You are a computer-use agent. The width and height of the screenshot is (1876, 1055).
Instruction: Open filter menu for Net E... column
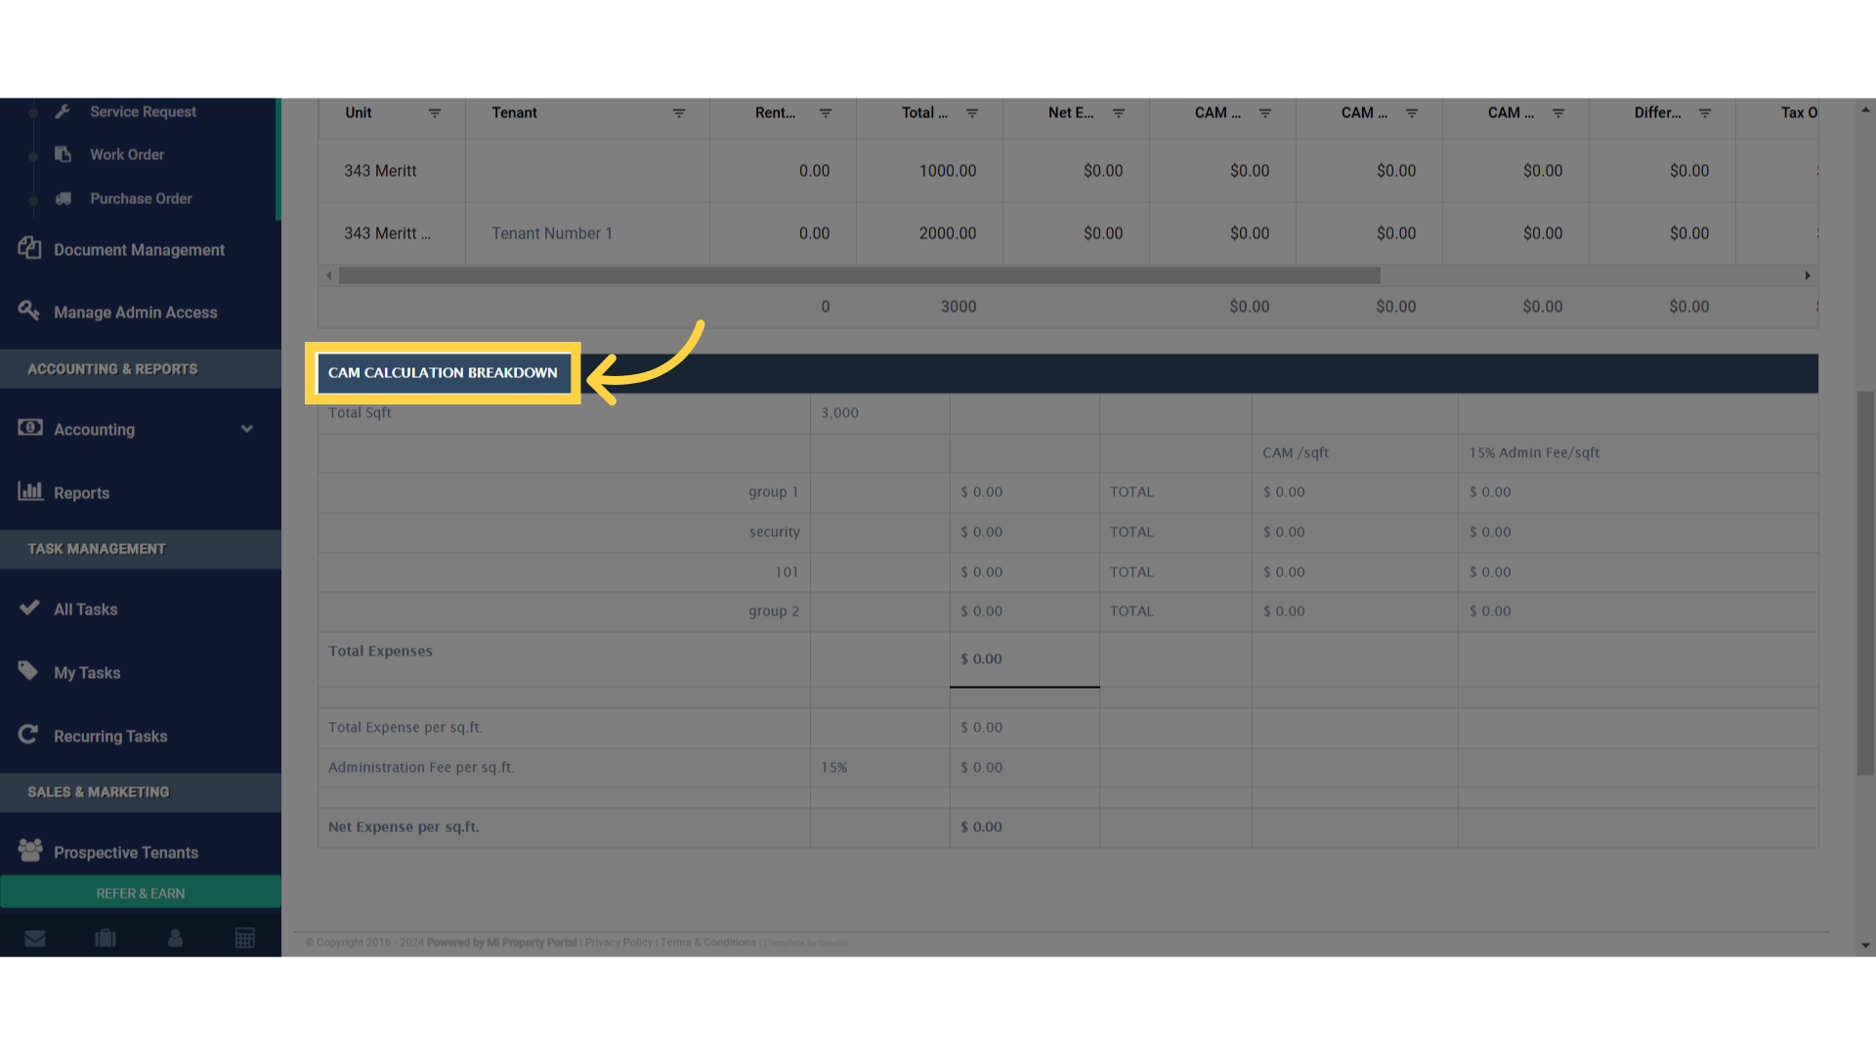point(1119,113)
